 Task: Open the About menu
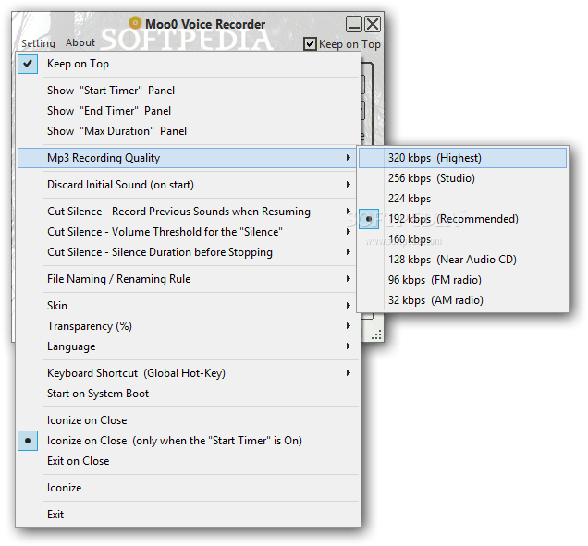click(80, 42)
